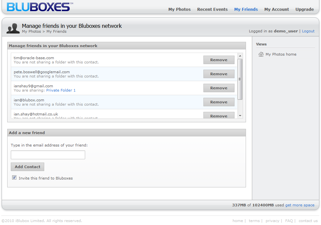Remove the ian@blubox.com contact
The width and height of the screenshot is (321, 225).
(x=219, y=102)
